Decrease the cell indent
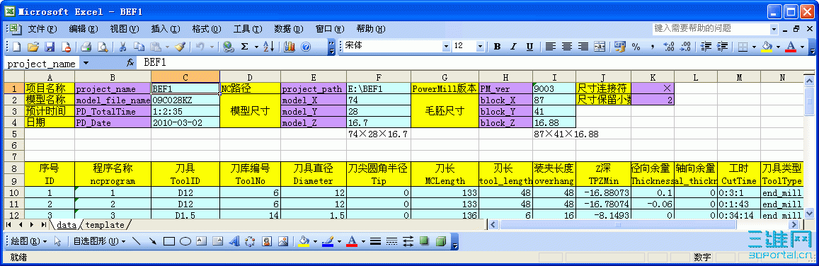This screenshot has width=819, height=266. [706, 47]
